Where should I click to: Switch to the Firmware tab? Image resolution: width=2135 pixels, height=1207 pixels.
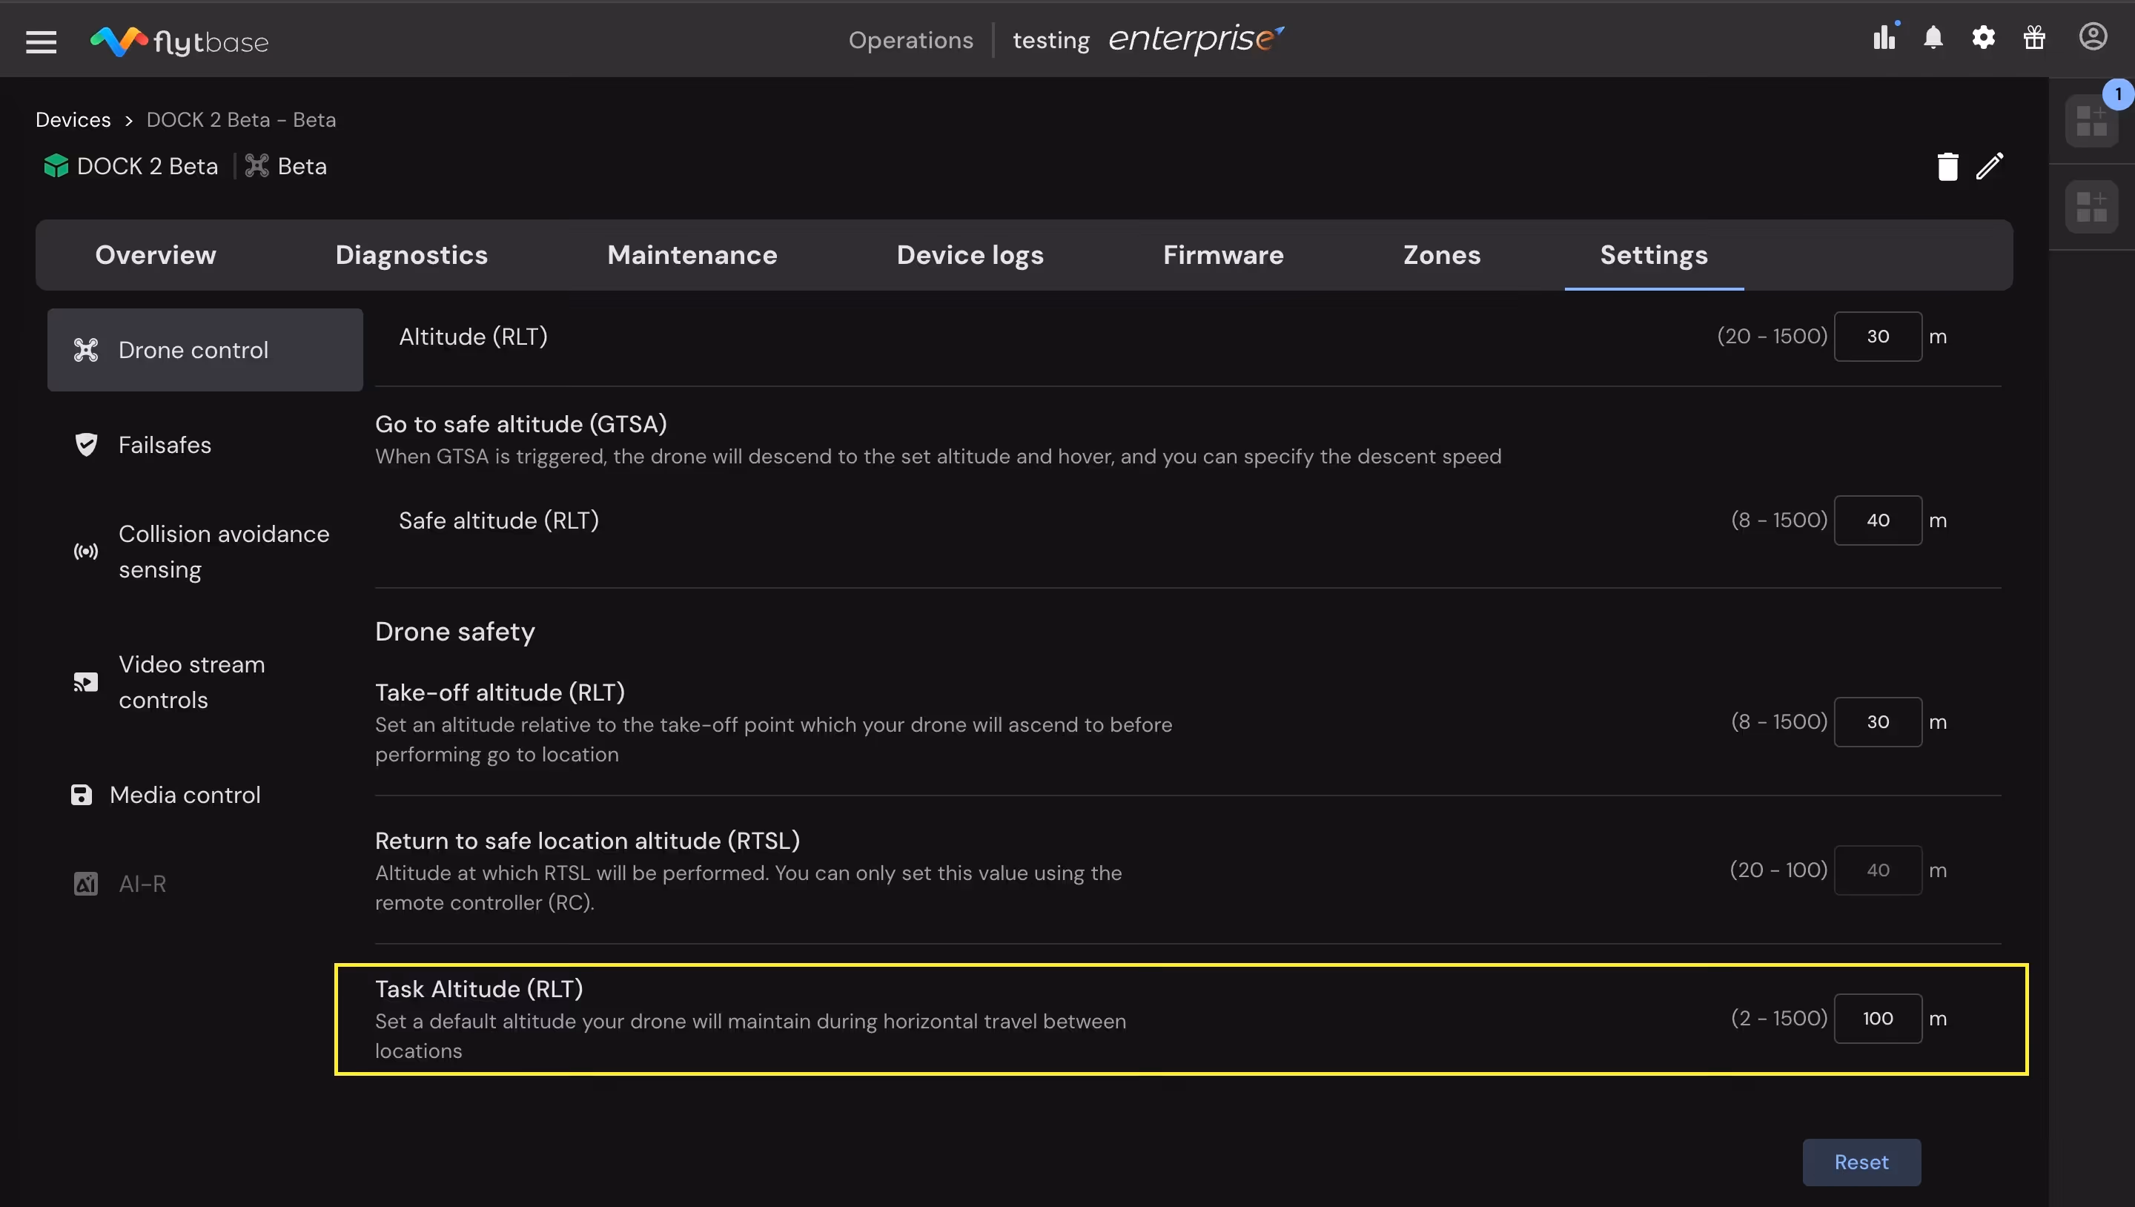pyautogui.click(x=1222, y=254)
